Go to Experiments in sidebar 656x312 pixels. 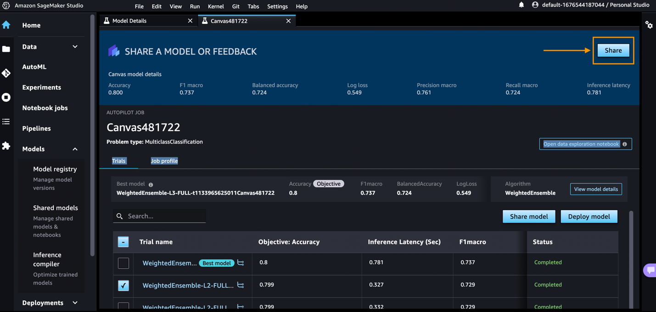click(x=42, y=87)
